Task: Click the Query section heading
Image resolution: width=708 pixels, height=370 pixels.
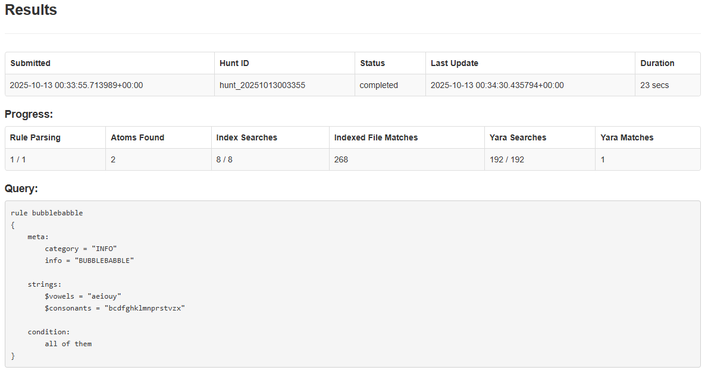Action: pos(21,188)
